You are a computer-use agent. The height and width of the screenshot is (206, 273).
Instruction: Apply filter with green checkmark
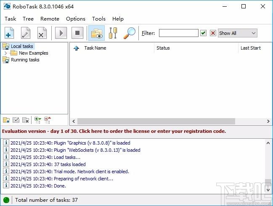tap(203, 33)
